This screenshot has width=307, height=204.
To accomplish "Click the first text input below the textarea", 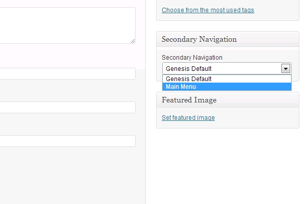I will [68, 73].
